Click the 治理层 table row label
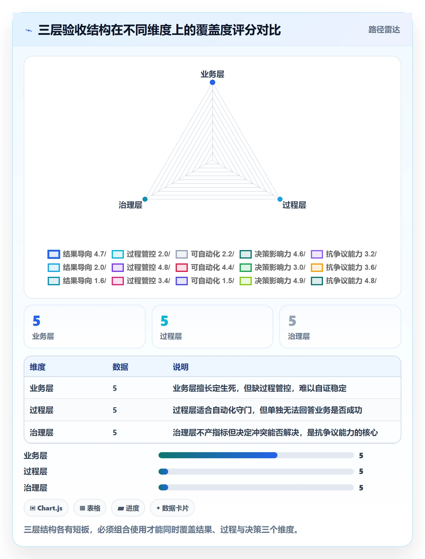This screenshot has width=425, height=559. [42, 432]
